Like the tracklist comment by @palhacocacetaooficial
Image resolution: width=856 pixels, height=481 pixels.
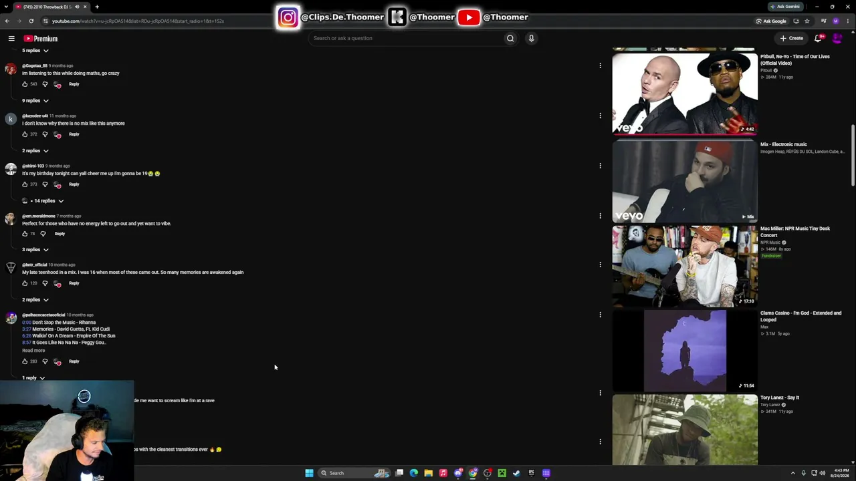coord(25,361)
